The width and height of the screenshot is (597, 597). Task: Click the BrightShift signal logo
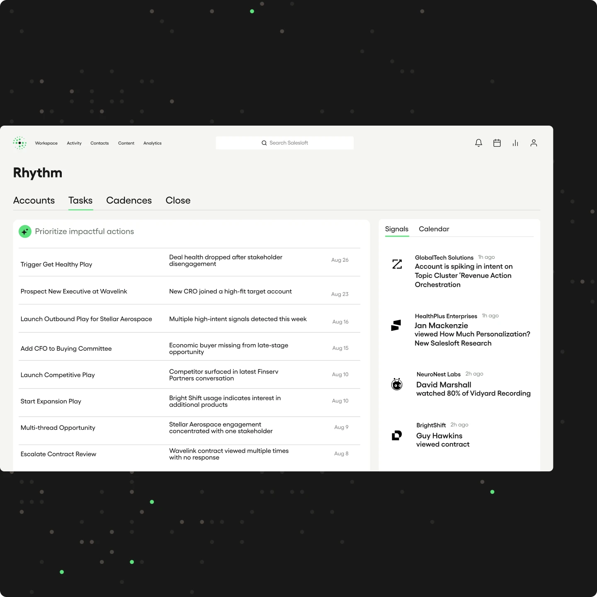tap(397, 435)
